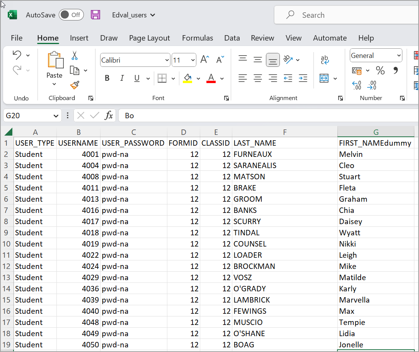Click the Paste button
This screenshot has width=419, height=352.
pos(55,62)
